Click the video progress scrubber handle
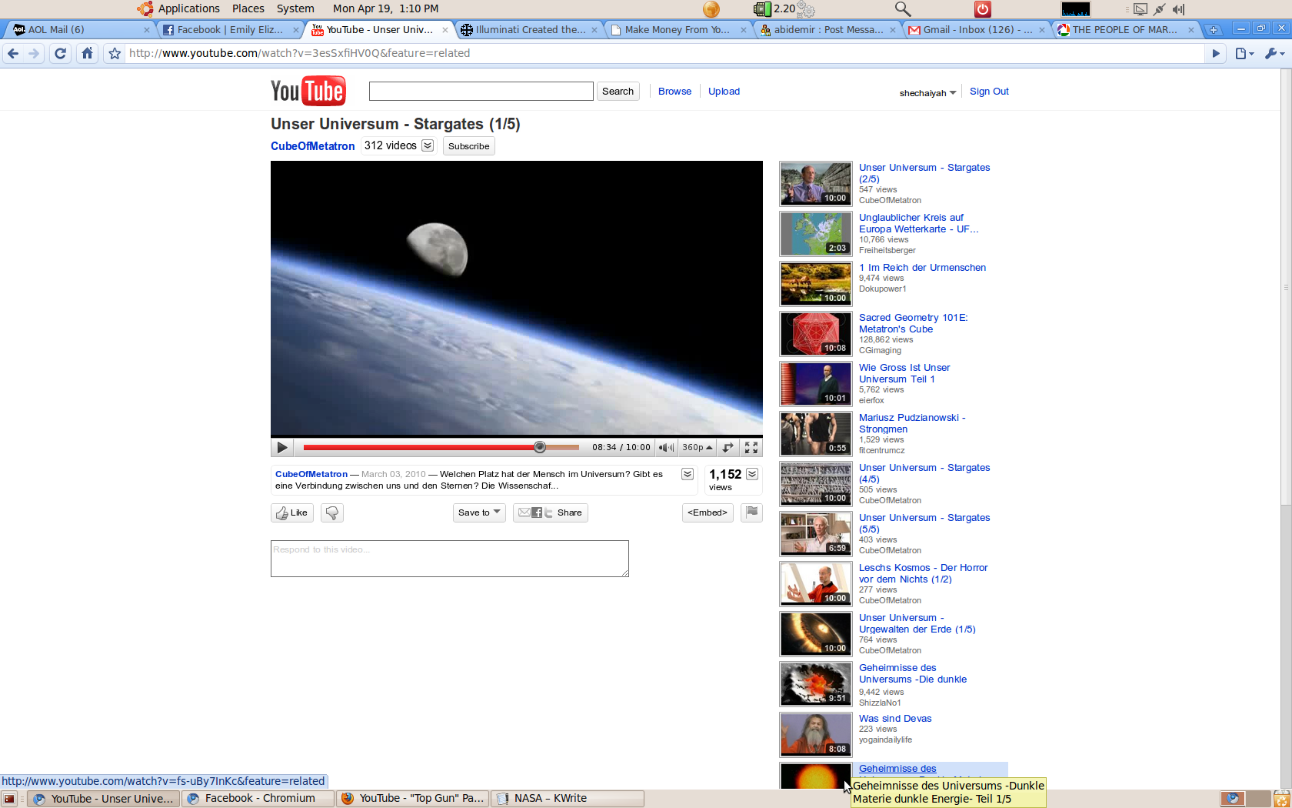The height and width of the screenshot is (808, 1292). click(x=540, y=447)
